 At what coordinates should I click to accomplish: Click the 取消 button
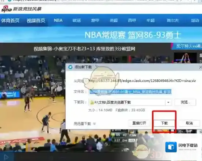tap(190, 123)
